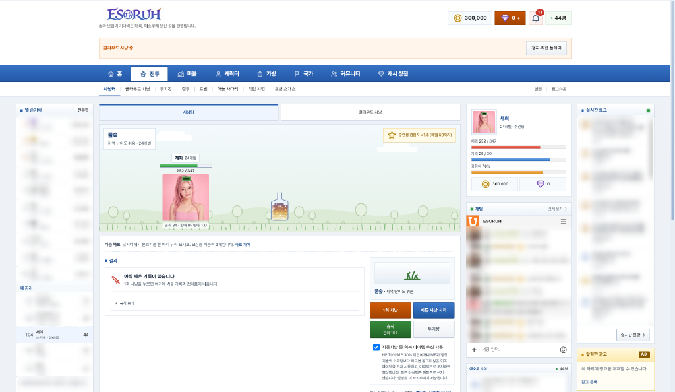Click the 로그아웃 link
The image size is (675, 392).
tap(559, 89)
